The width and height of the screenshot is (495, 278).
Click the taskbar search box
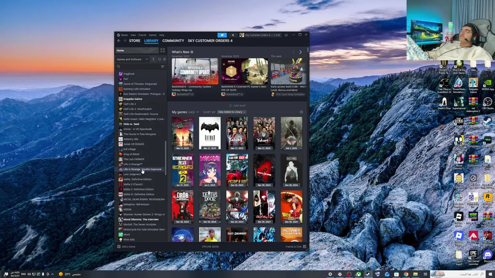458,274
